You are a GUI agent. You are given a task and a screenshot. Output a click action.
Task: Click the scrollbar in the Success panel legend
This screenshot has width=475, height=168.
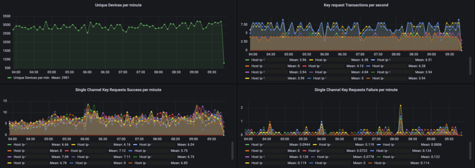coord(232,151)
